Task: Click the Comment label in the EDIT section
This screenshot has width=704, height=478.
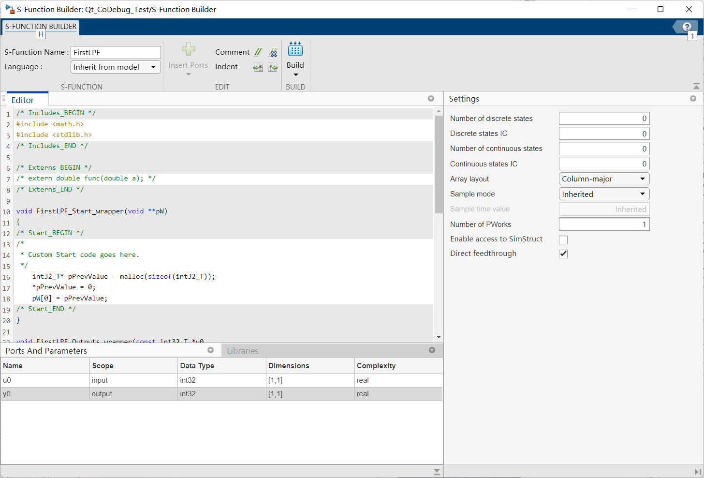Action: coord(233,52)
